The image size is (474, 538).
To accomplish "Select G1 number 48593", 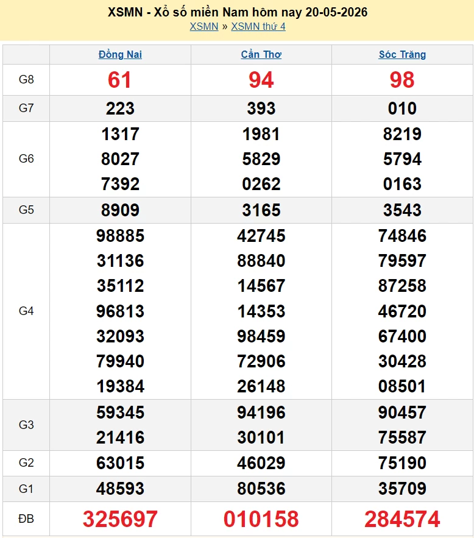I will pos(121,489).
